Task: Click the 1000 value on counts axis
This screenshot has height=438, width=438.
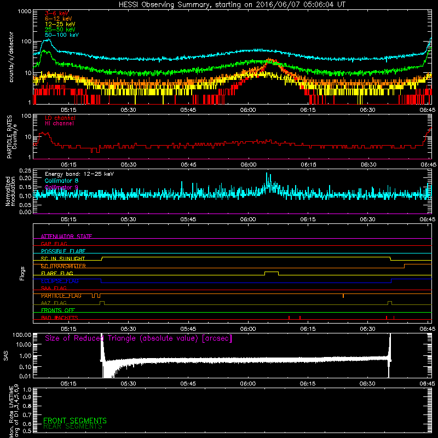Action: click(x=24, y=11)
